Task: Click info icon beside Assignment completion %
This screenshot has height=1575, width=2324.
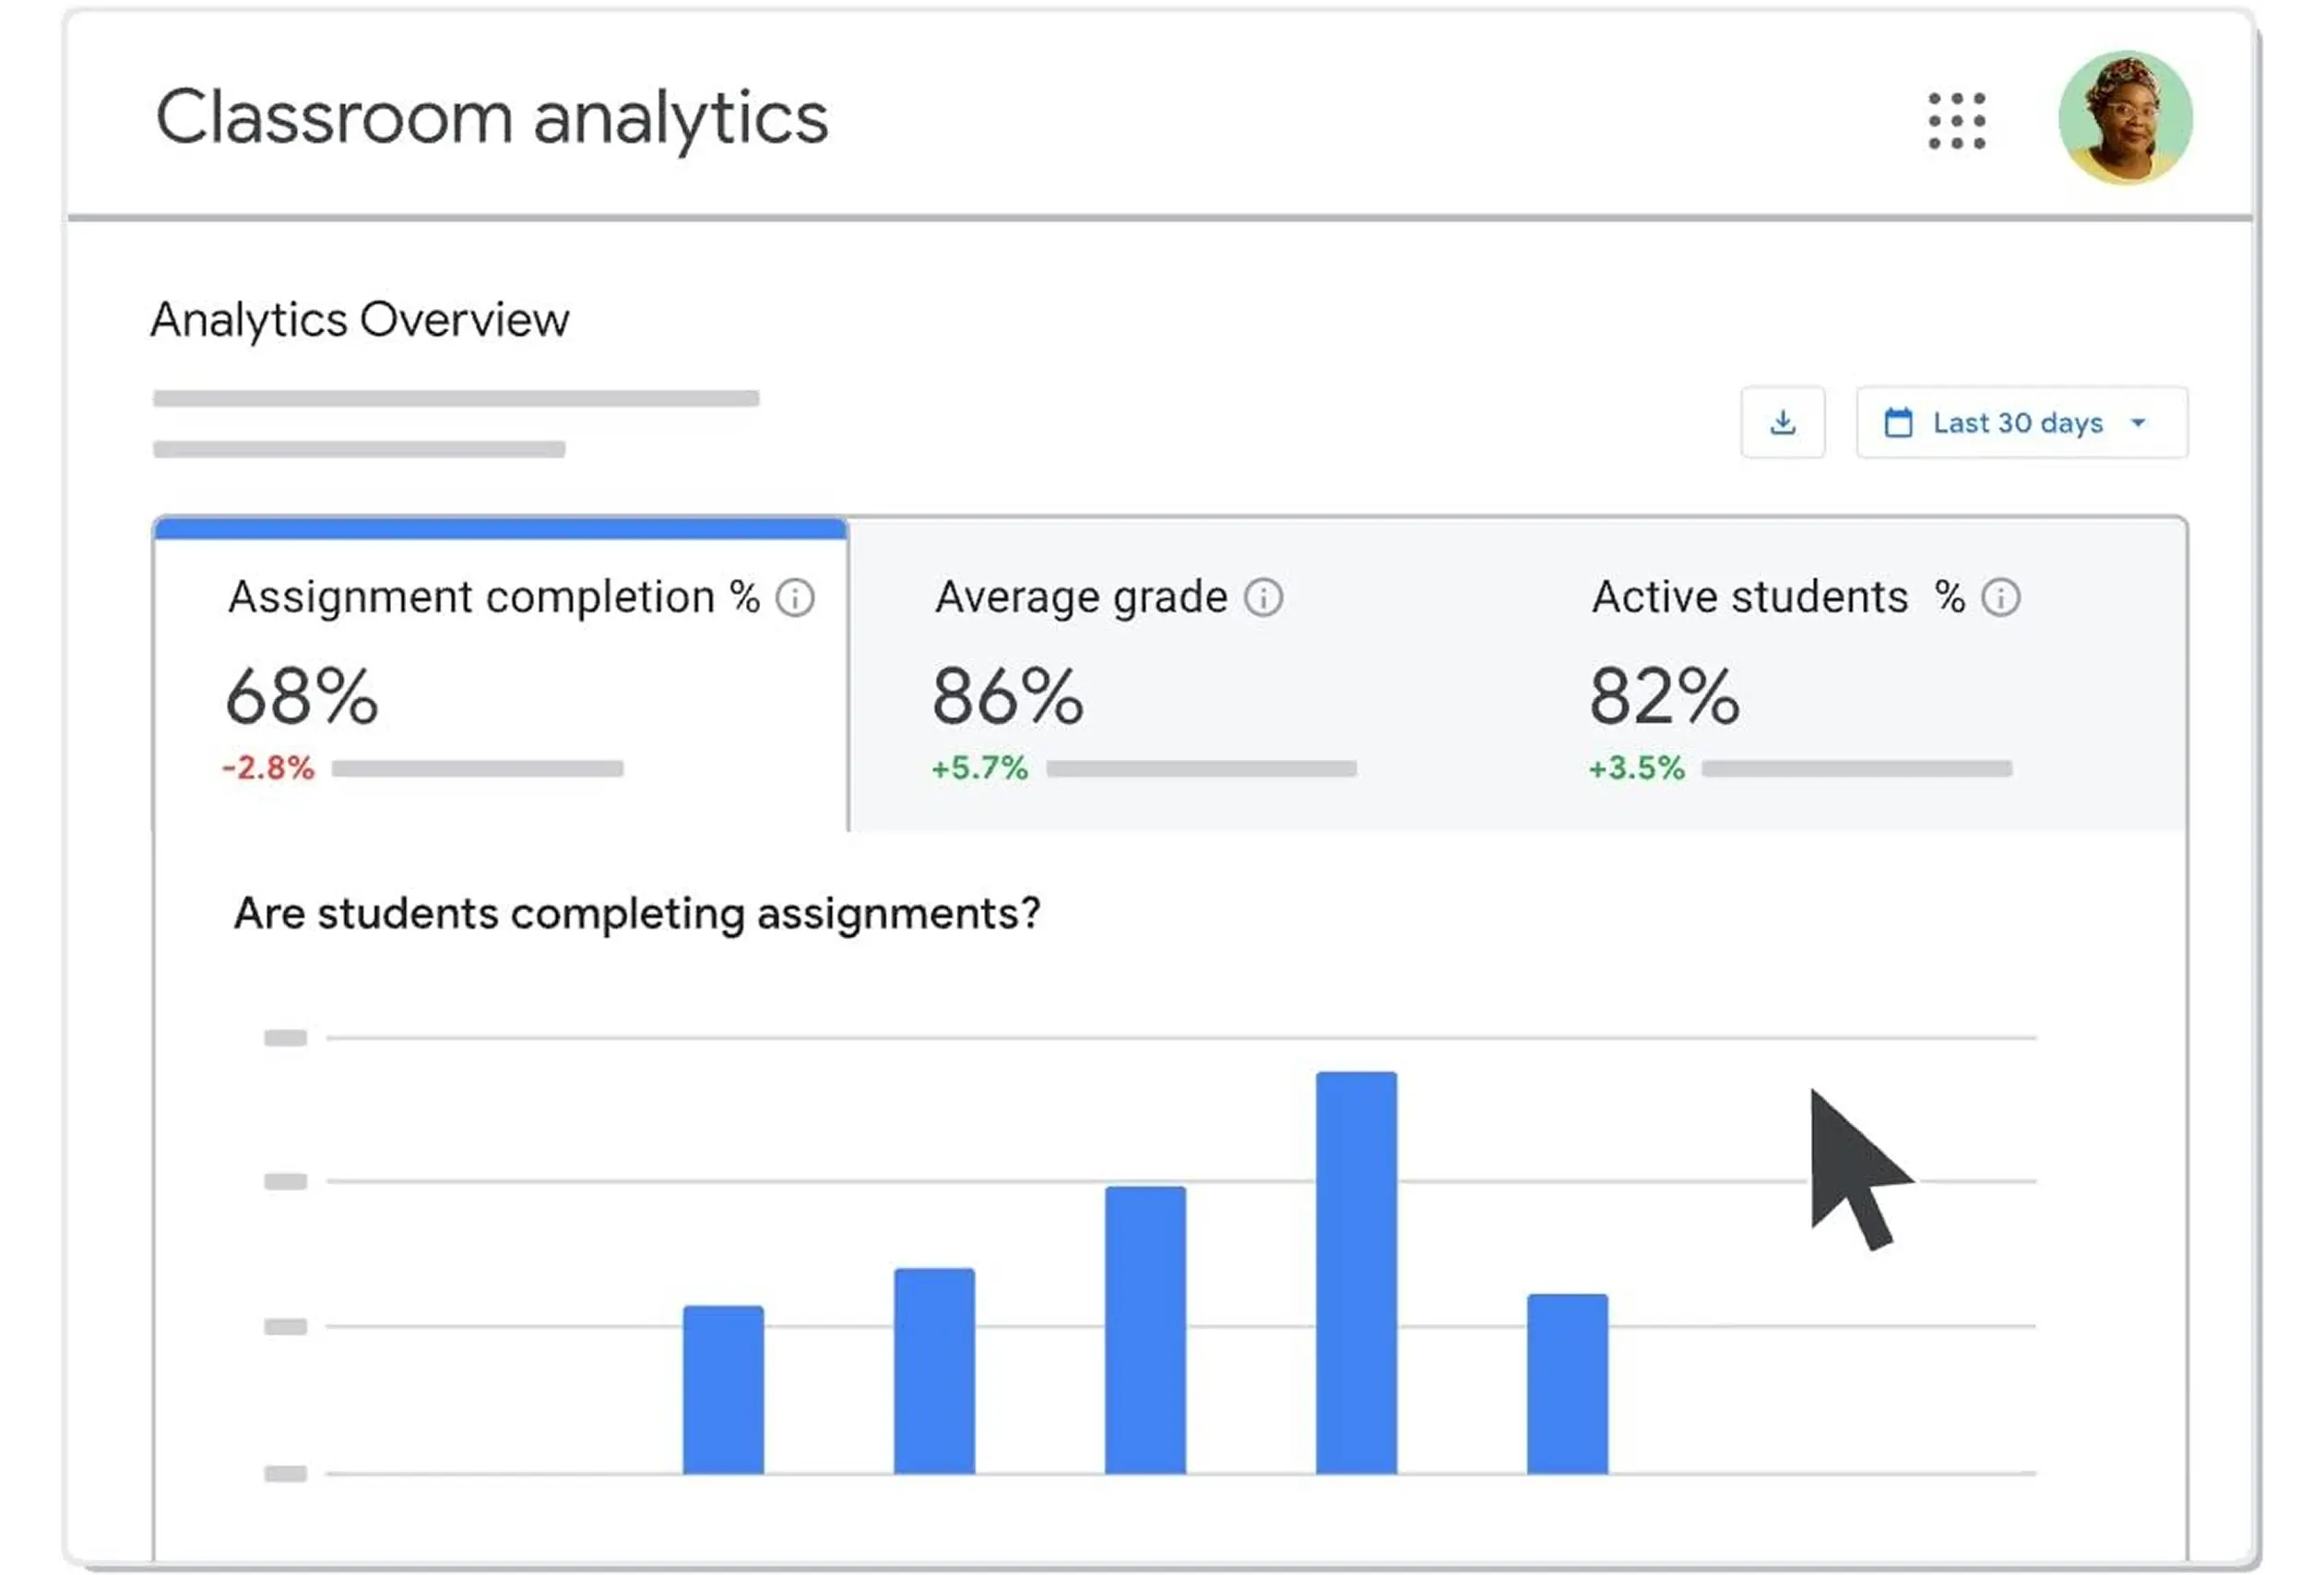Action: 795,598
